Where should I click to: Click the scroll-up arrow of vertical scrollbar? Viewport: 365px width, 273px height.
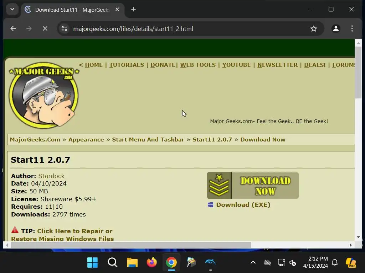pyautogui.click(x=358, y=43)
